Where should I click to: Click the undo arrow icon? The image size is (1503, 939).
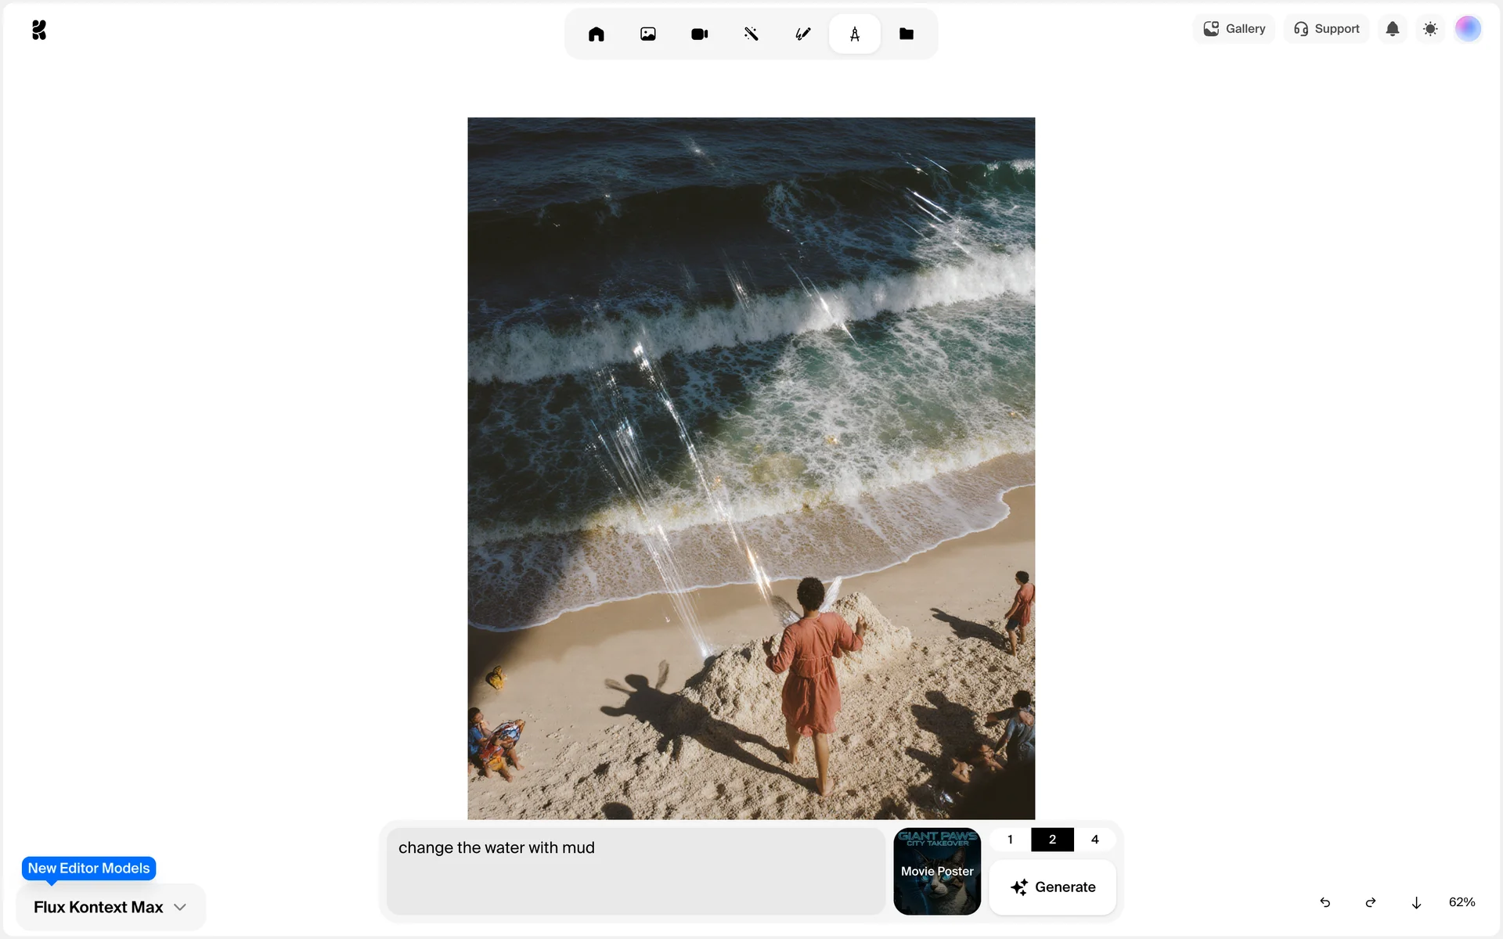pyautogui.click(x=1325, y=902)
